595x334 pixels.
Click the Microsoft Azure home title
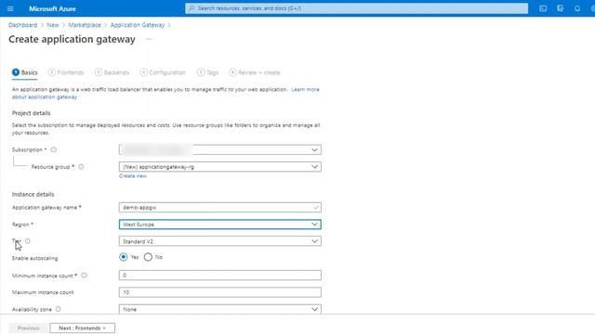(52, 8)
